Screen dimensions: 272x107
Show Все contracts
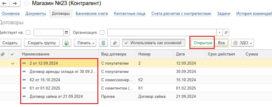[221, 43]
